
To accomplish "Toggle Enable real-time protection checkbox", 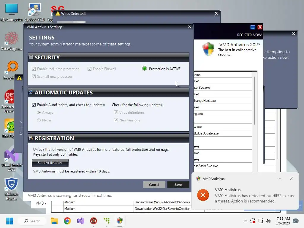I will [34, 69].
